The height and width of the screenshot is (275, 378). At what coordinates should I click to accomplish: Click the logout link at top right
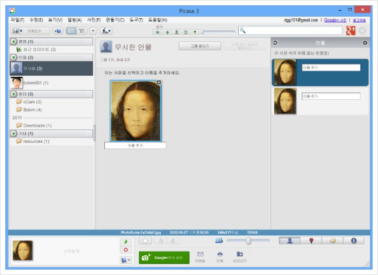[x=359, y=20]
